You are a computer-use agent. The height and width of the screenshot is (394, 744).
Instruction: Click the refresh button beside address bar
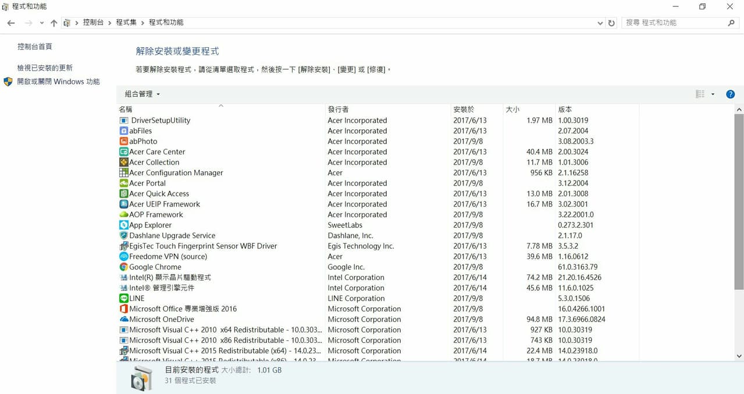[x=611, y=23]
